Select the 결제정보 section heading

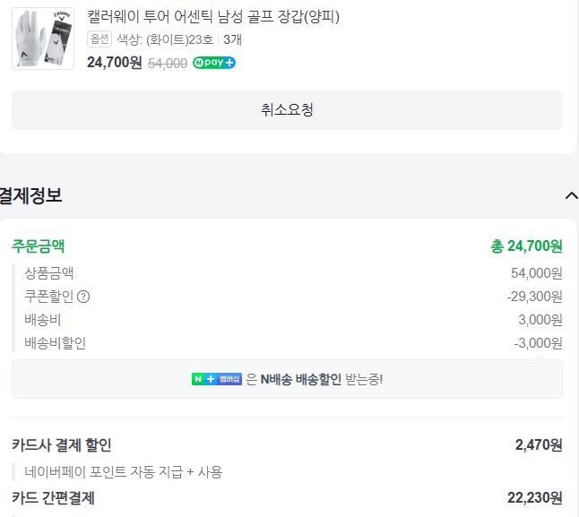pos(31,195)
